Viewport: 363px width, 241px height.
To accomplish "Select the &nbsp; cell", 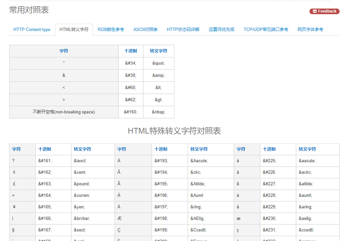I will click(158, 112).
